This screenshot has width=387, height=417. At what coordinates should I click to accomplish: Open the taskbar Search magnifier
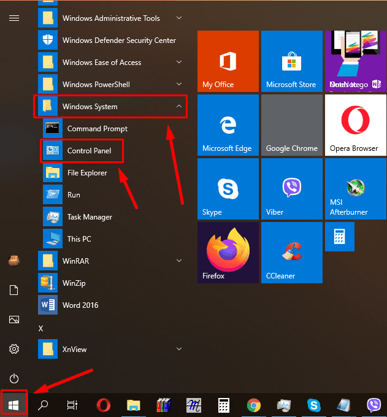tap(43, 405)
